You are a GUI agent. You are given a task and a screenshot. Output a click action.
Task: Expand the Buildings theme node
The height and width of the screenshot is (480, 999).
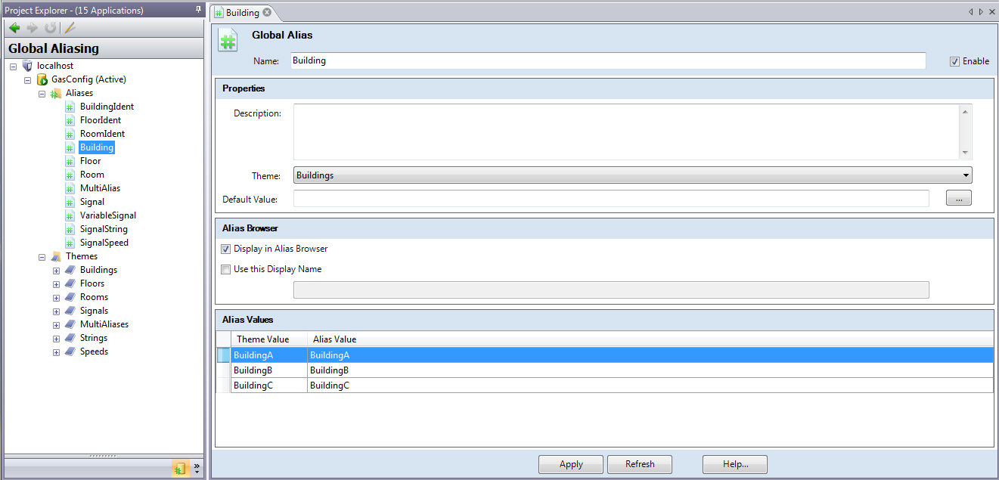pyautogui.click(x=56, y=271)
